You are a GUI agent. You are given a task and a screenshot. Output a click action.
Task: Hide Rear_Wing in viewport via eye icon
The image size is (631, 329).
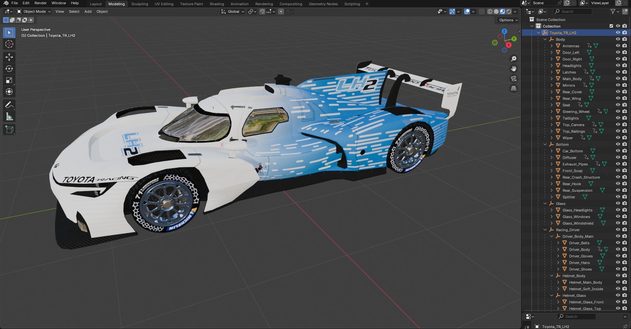[618, 98]
